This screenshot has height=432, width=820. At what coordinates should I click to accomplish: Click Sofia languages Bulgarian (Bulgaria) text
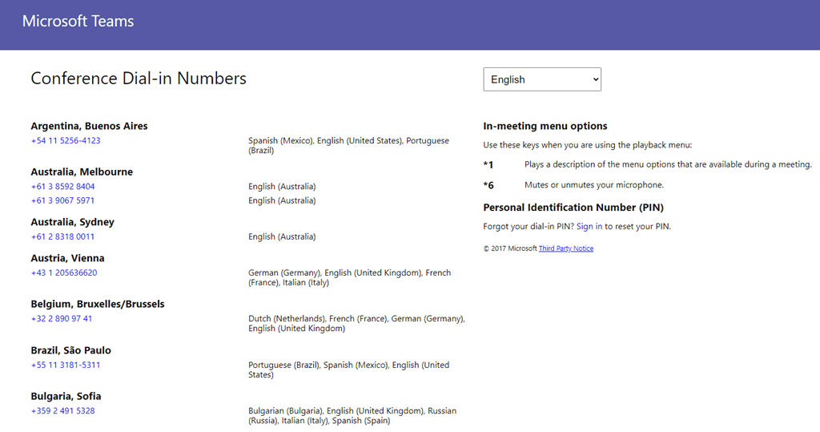352,416
